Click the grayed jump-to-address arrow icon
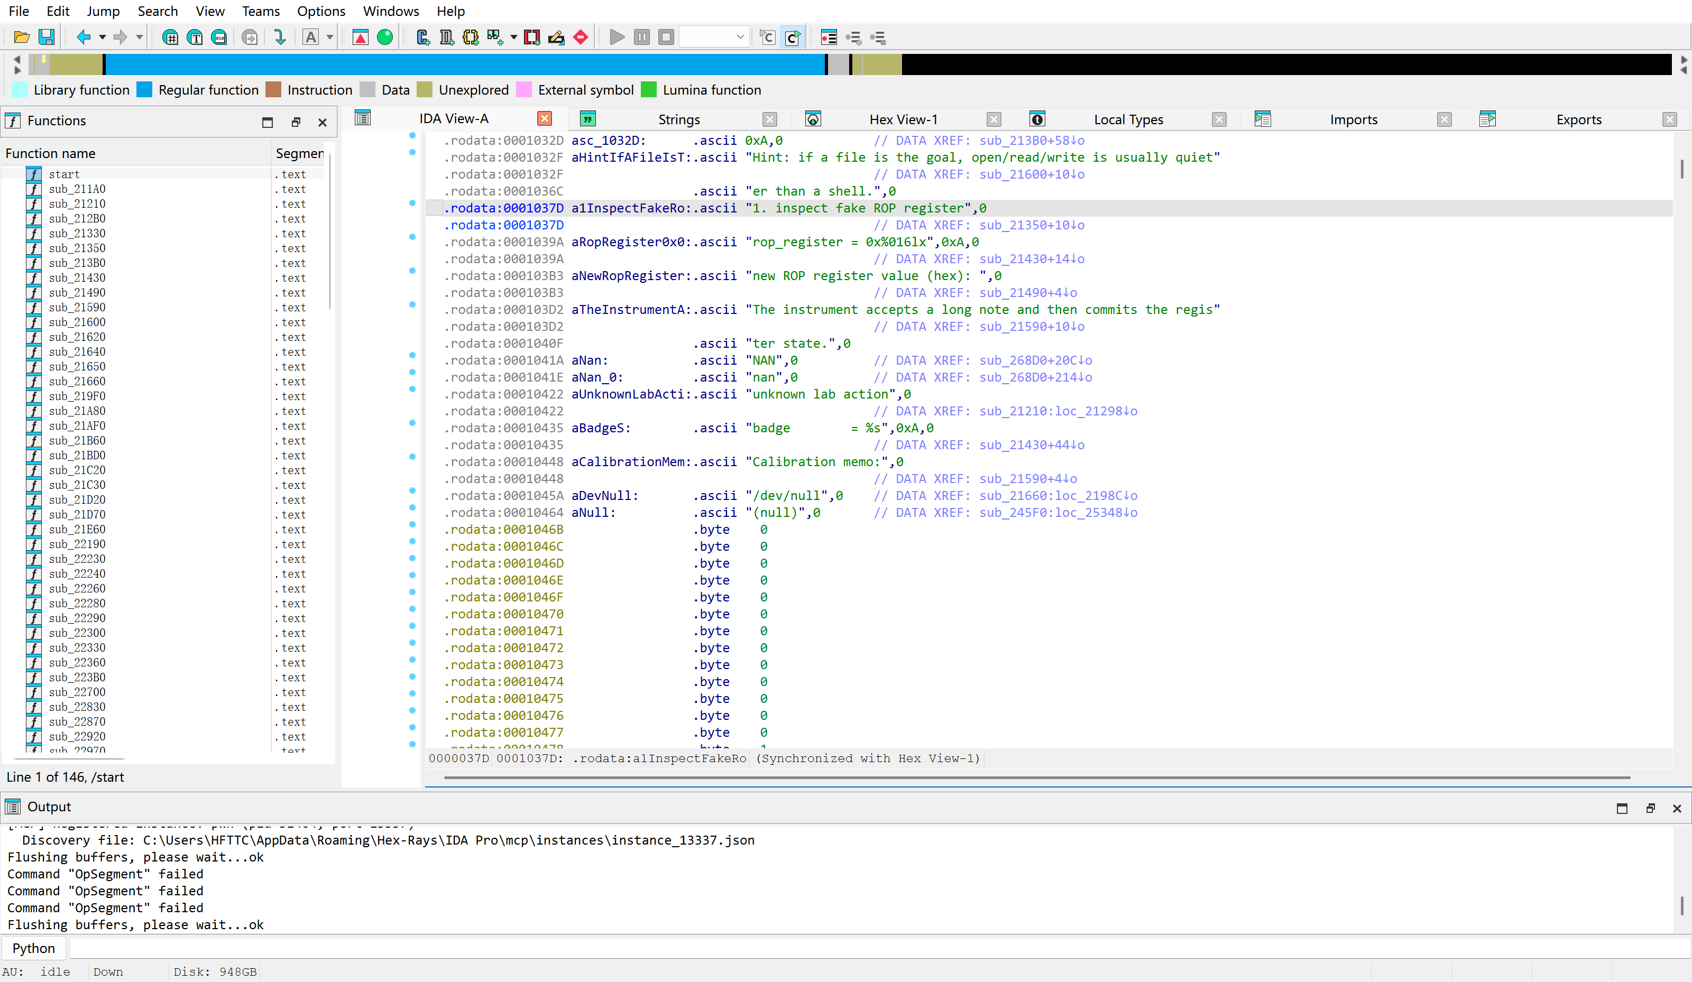Image resolution: width=1692 pixels, height=982 pixels. coord(250,38)
